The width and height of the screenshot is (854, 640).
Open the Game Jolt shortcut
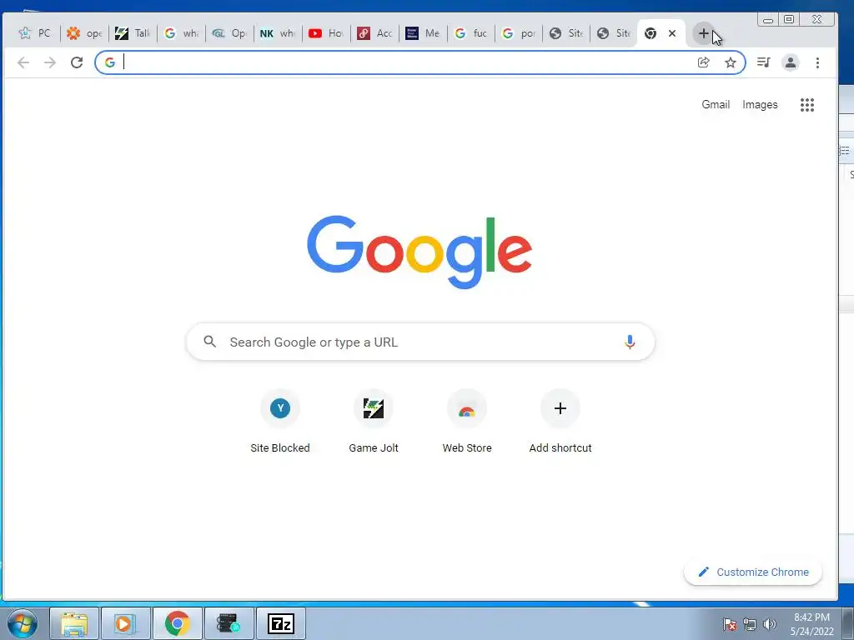tap(374, 422)
